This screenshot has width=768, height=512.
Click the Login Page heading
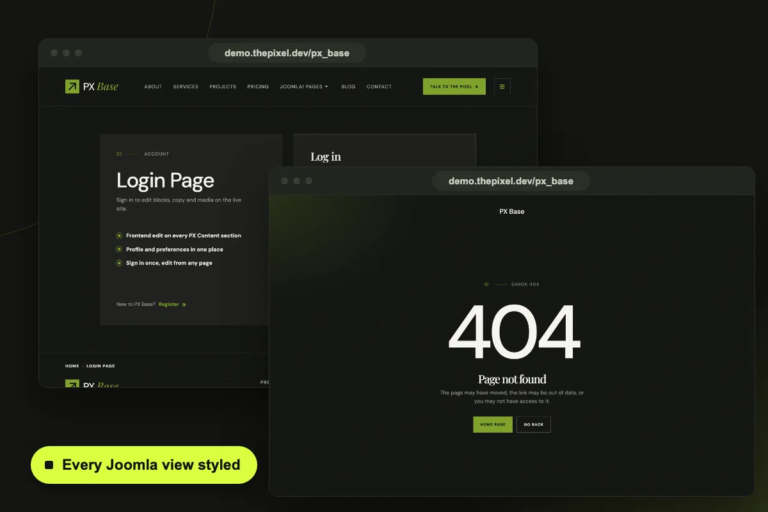click(x=165, y=180)
